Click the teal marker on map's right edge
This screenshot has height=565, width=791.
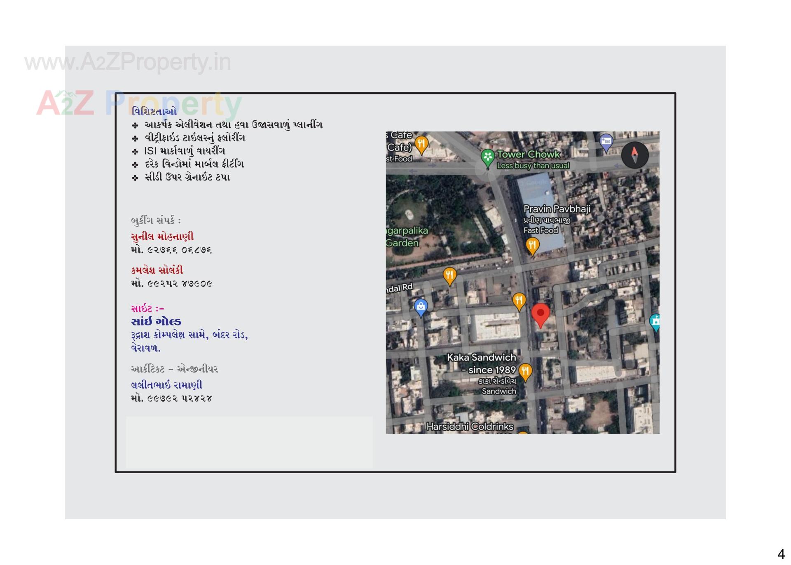pos(655,321)
